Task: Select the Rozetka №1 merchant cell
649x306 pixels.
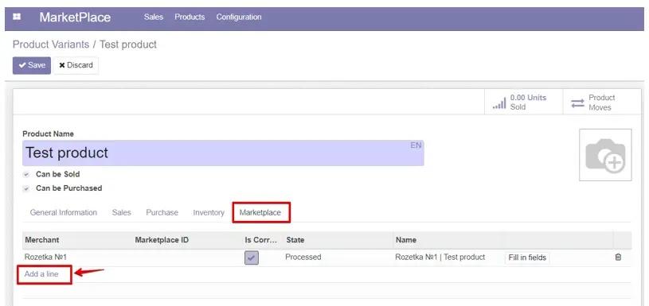Action: click(x=45, y=258)
